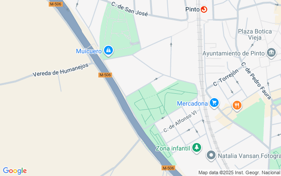Select the Muicuero place label
The height and width of the screenshot is (176, 281).
point(89,51)
